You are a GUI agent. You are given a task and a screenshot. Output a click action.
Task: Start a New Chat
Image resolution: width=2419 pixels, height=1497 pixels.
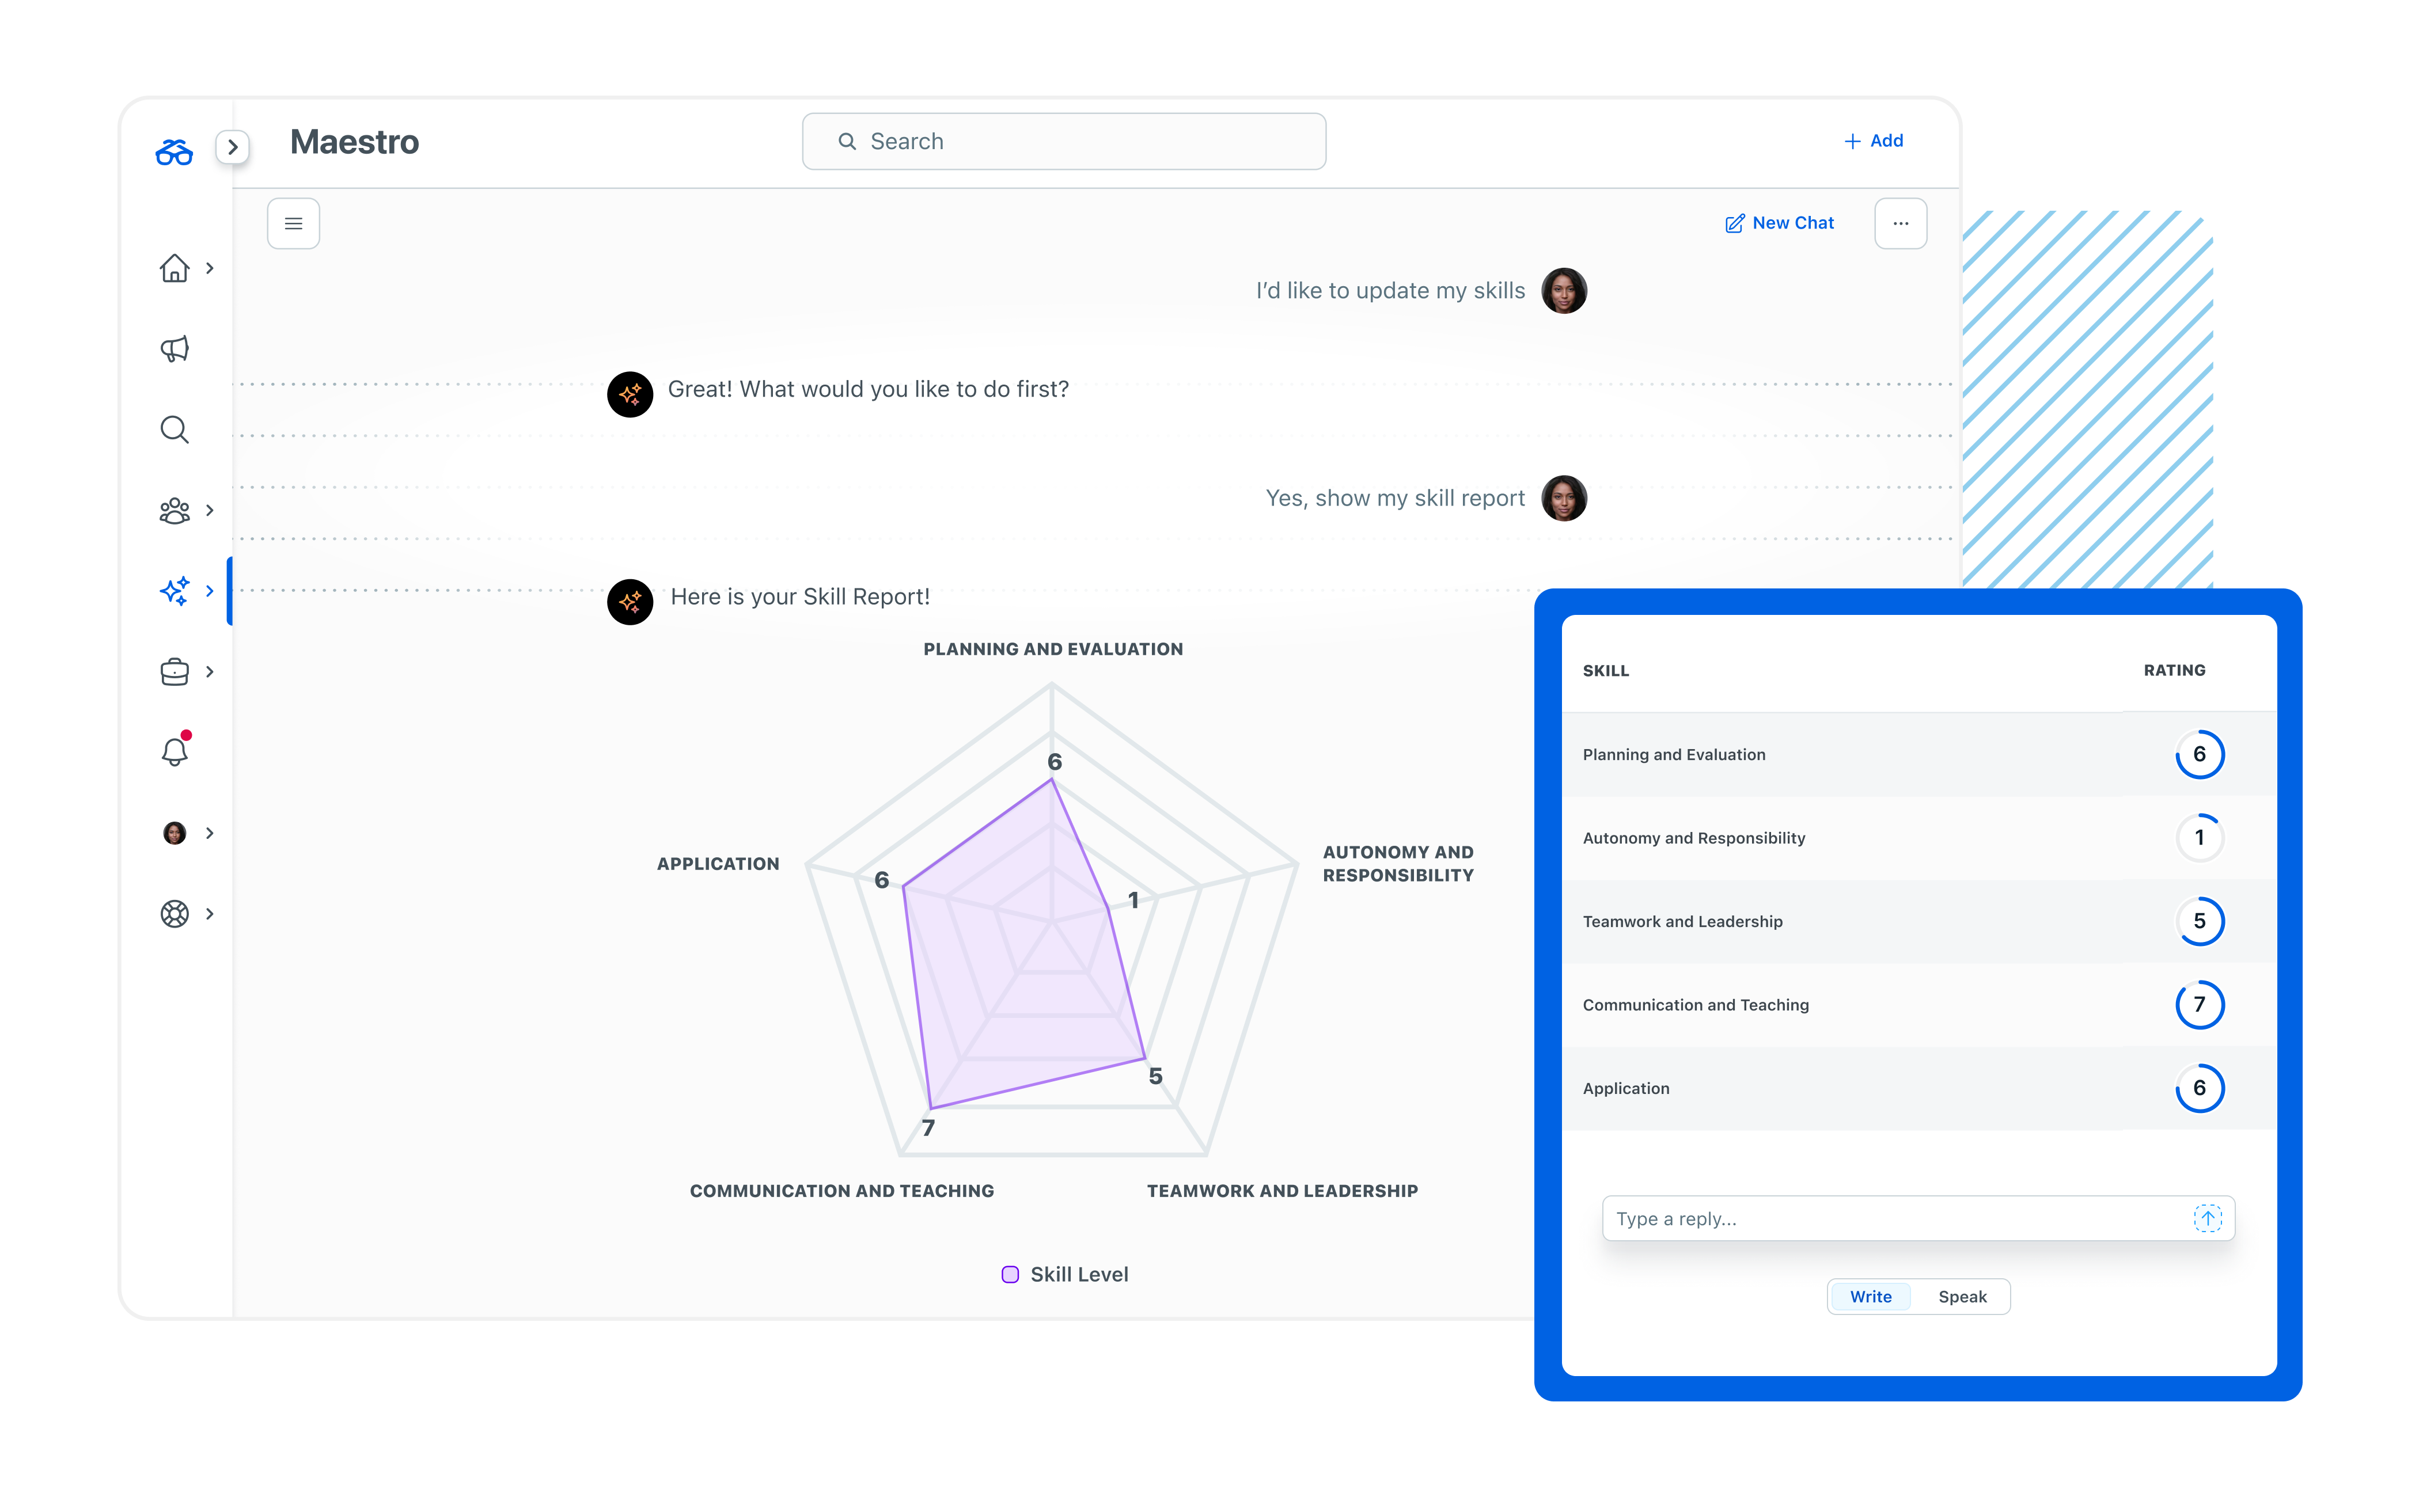tap(1779, 223)
